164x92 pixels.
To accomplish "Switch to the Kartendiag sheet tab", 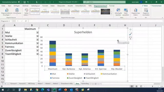I will [x=85, y=84].
